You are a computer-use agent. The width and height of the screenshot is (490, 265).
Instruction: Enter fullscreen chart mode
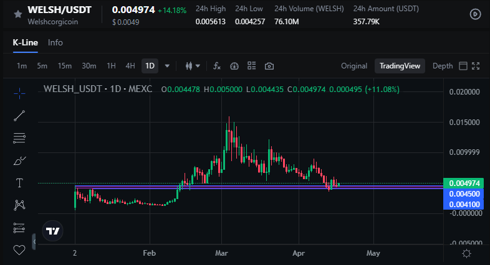[x=476, y=66]
